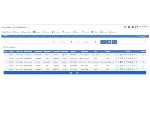150x113 pixels.
Task: Open the Dashboard menu
Action: coord(7,32)
